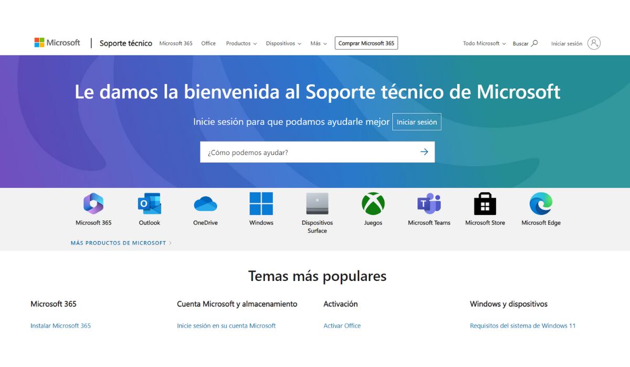Screen dimensions: 630x367
Task: Select Microsoft 365 in the navigation bar
Action: click(176, 44)
